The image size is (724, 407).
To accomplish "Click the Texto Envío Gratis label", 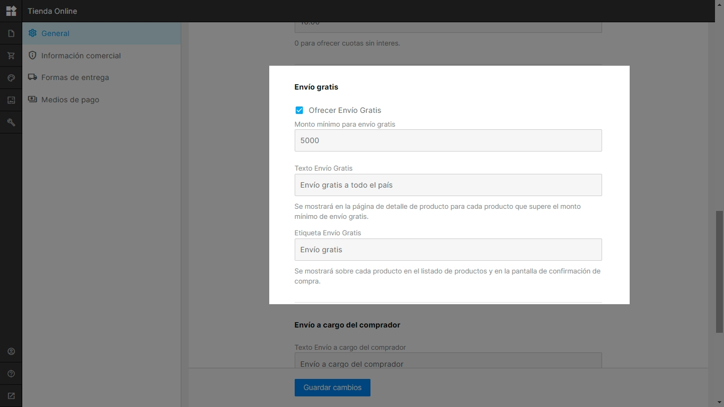I will pos(323,168).
